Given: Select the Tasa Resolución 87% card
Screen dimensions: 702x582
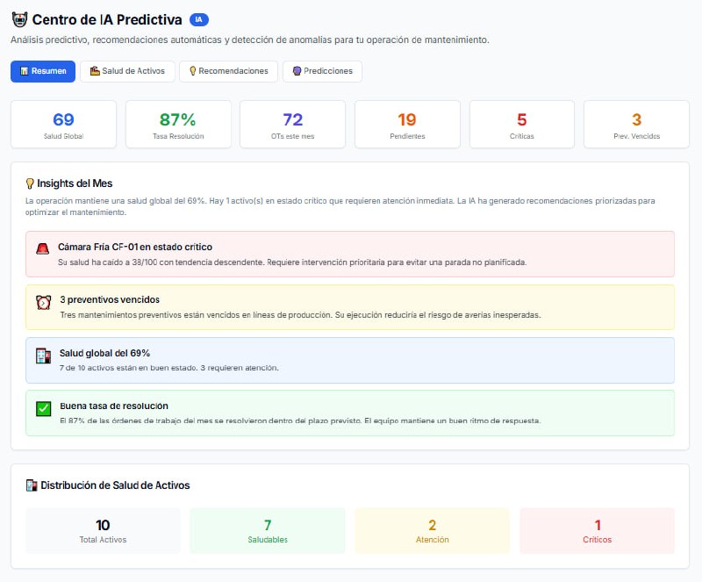Looking at the screenshot, I should click(x=178, y=124).
